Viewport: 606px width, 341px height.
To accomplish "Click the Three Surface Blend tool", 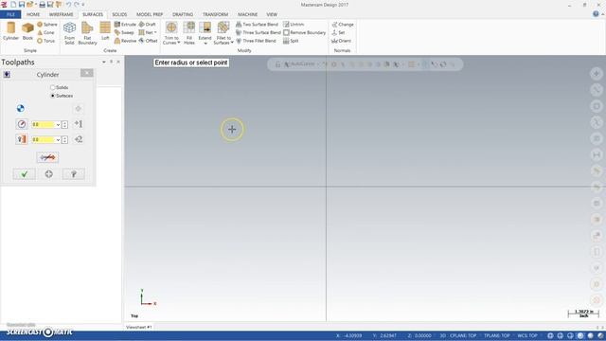I will click(258, 32).
